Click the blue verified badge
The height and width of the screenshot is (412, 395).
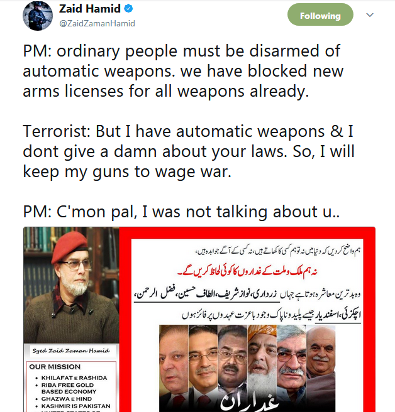click(x=128, y=9)
